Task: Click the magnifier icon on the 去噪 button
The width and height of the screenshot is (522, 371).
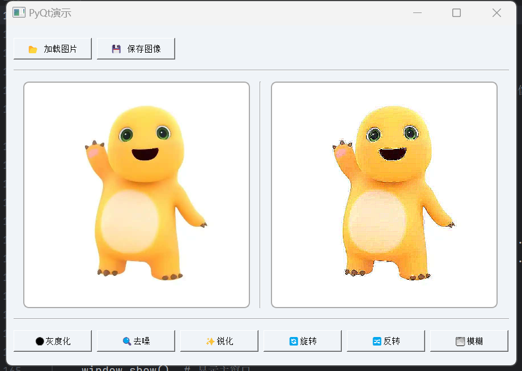Action: [x=126, y=341]
